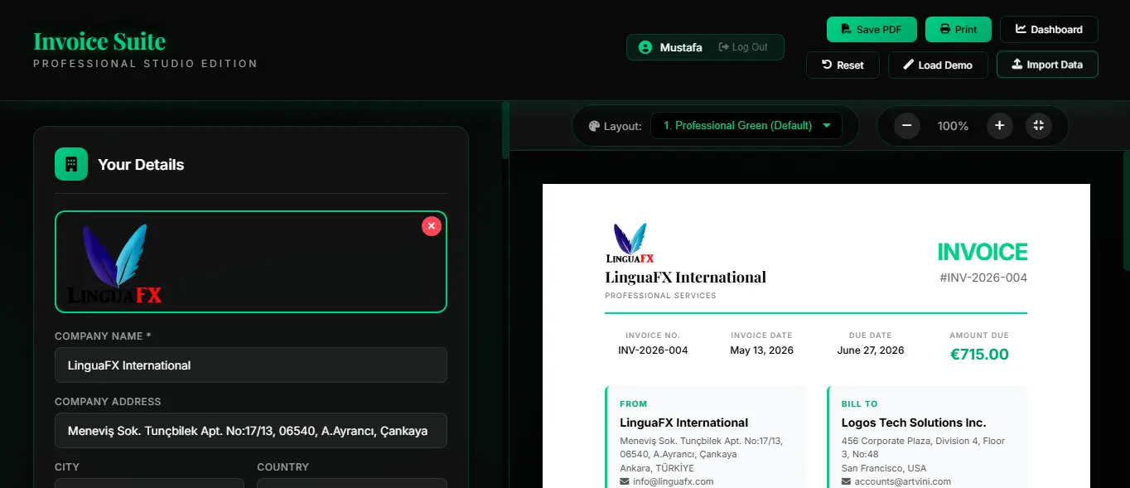1130x488 pixels.
Task: Click the left panel scrollbar
Action: (505, 130)
